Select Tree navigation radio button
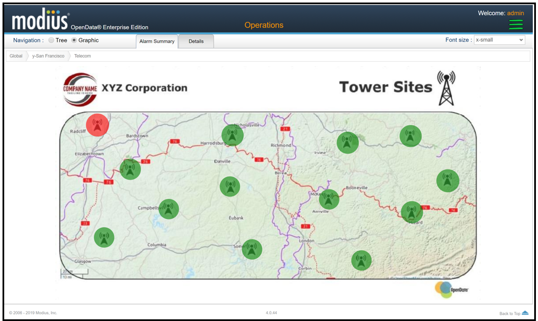This screenshot has width=538, height=321. [x=51, y=40]
